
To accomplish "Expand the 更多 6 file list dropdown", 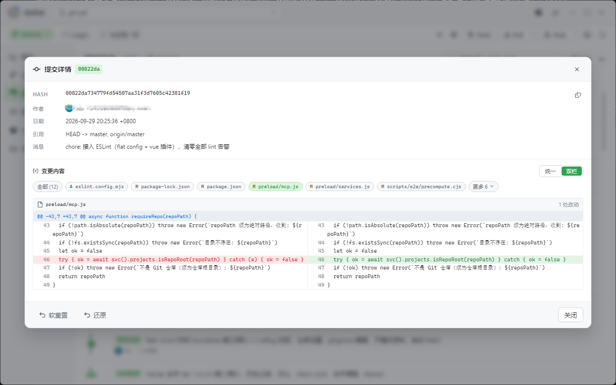I will coord(483,187).
